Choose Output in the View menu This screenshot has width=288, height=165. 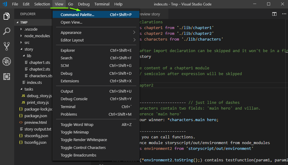[x=96, y=91]
